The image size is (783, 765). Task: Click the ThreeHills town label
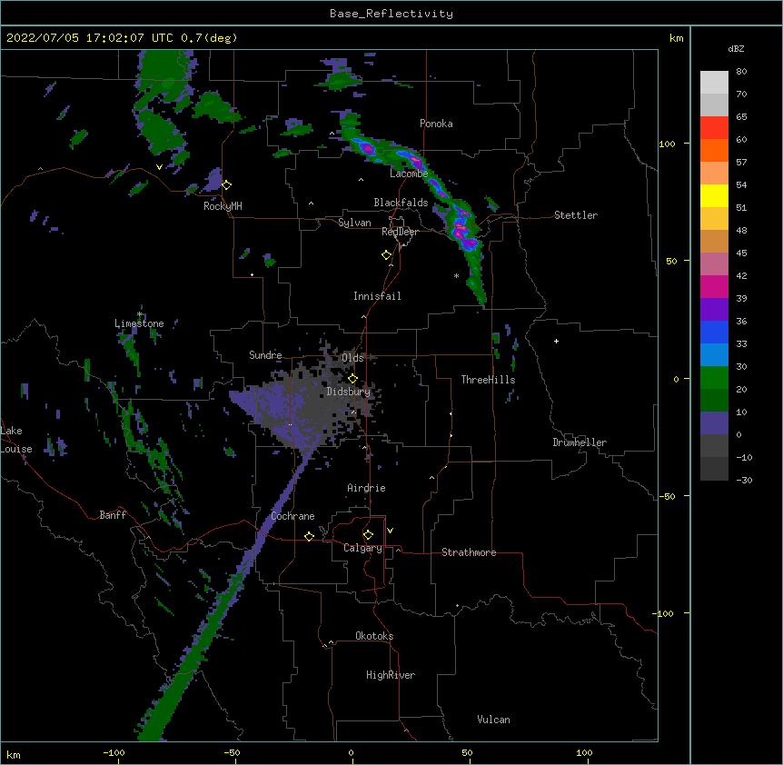click(488, 380)
